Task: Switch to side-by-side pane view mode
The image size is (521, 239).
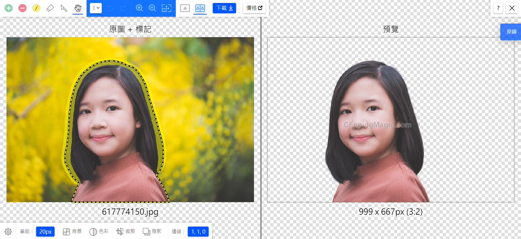Action: [x=200, y=8]
